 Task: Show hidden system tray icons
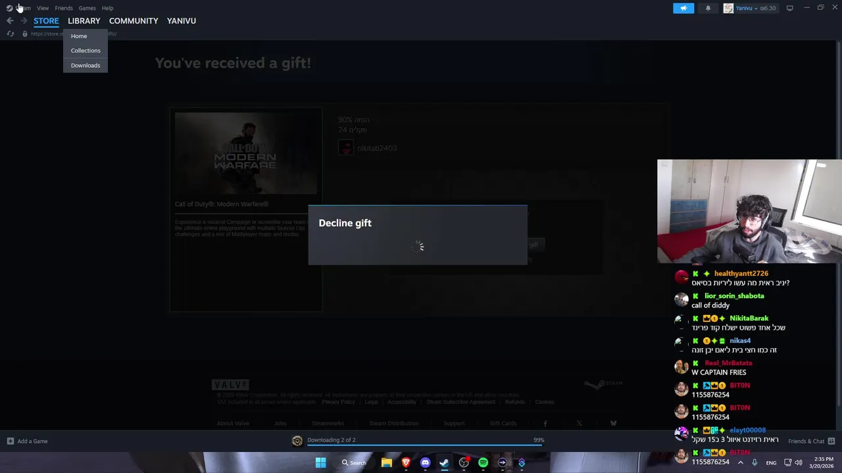(740, 462)
